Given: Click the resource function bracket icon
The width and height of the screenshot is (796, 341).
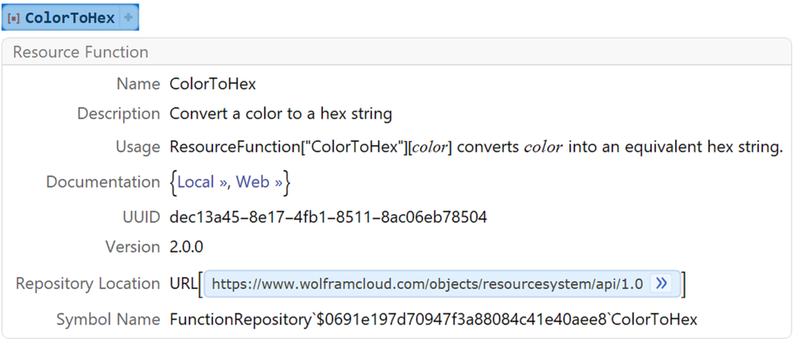Looking at the screenshot, I should click(13, 18).
